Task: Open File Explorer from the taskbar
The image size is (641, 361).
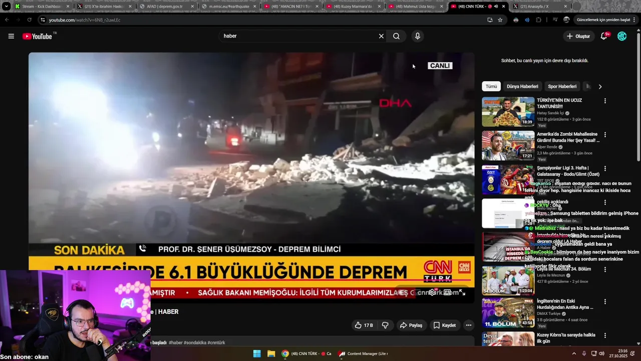Action: (x=271, y=353)
